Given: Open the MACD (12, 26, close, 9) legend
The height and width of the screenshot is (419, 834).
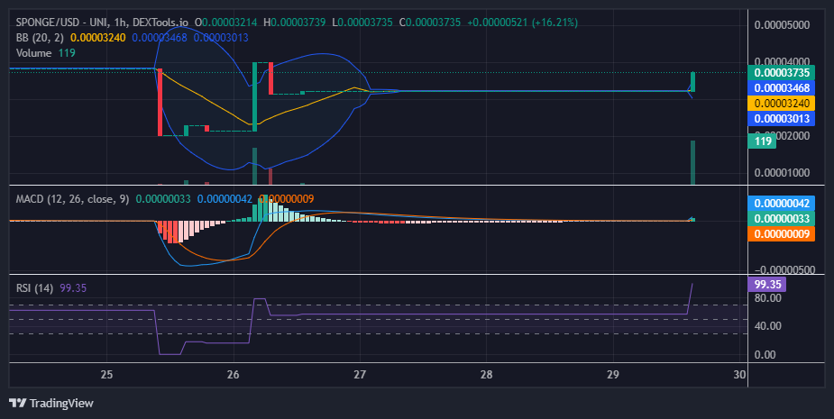Looking at the screenshot, I should (x=72, y=199).
